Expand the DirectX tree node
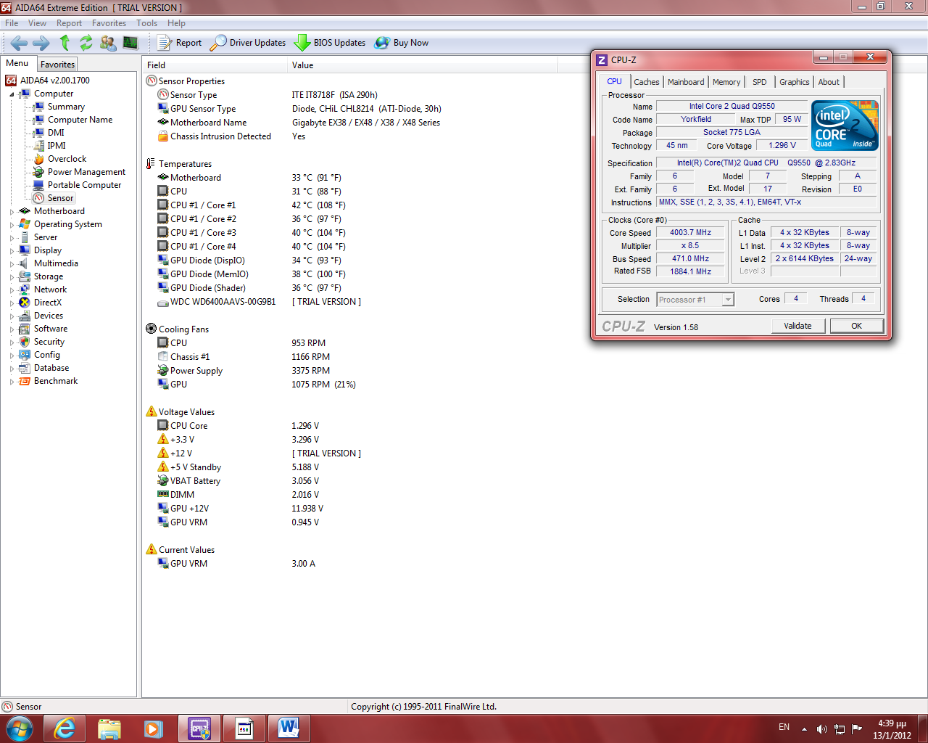This screenshot has width=928, height=743. (x=12, y=303)
